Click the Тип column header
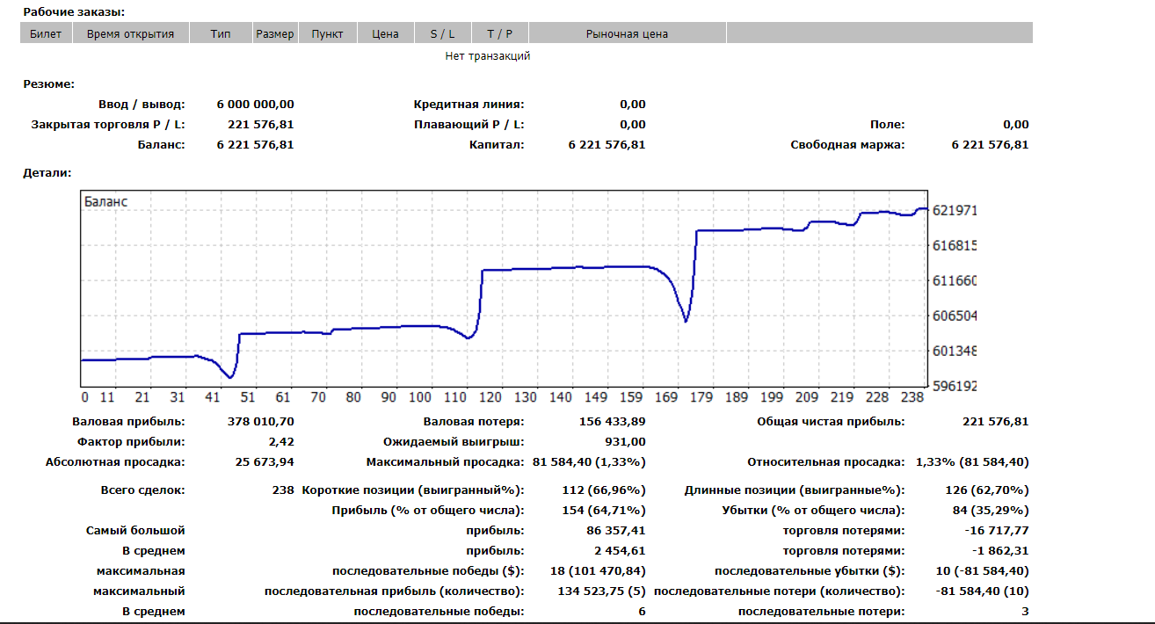 pyautogui.click(x=221, y=34)
